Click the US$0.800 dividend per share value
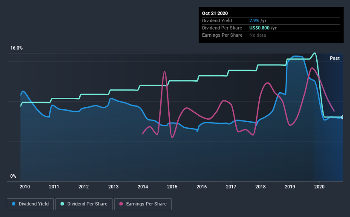350x217 pixels. click(259, 28)
